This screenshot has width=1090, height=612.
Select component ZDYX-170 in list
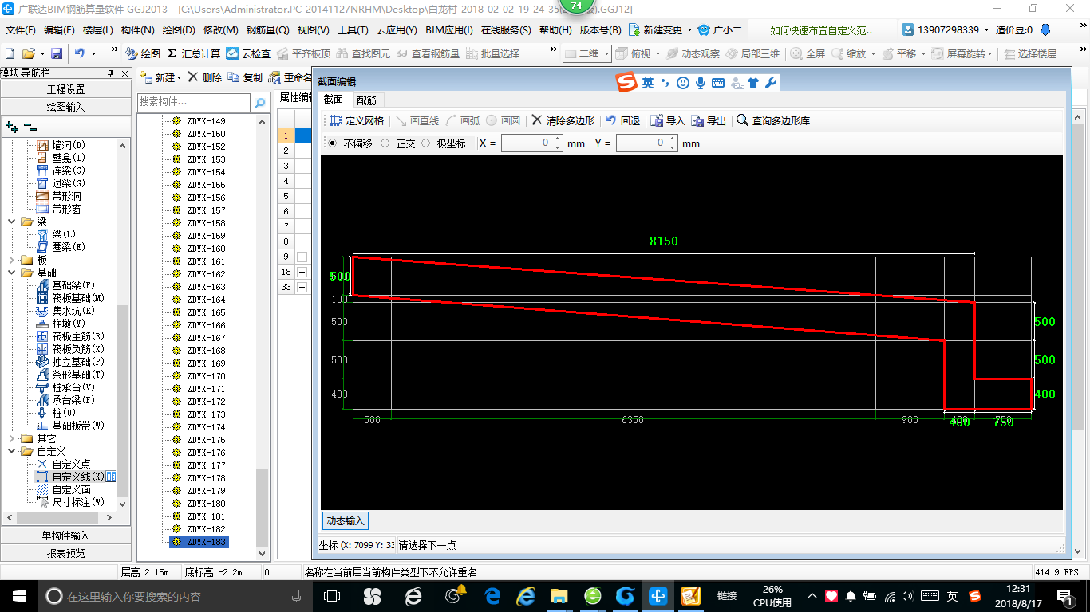(x=206, y=376)
